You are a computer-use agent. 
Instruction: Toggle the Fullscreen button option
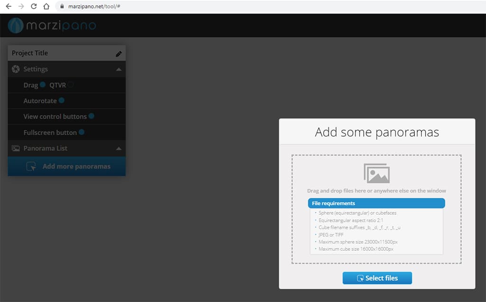[x=82, y=132]
